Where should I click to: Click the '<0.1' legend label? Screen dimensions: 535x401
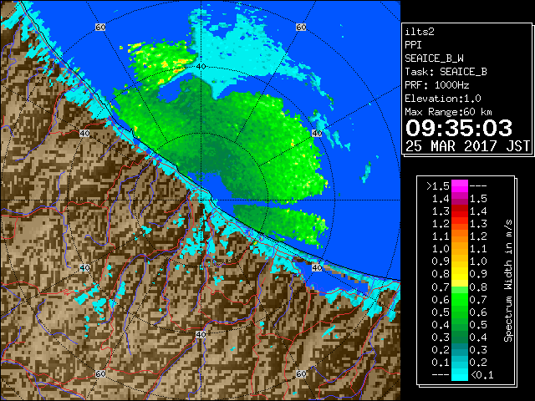(x=481, y=375)
